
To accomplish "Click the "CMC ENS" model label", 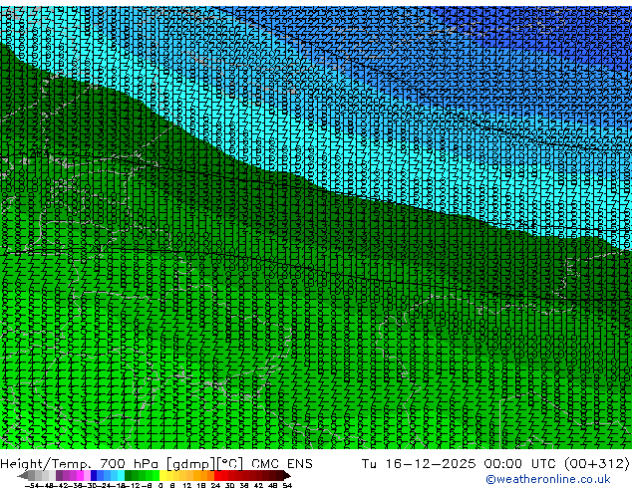I will coord(282,464).
